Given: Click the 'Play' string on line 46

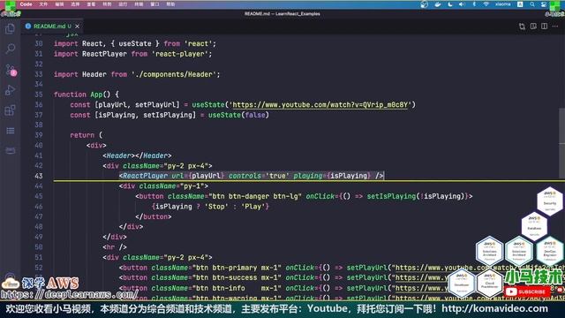Looking at the screenshot, I should coord(253,207).
